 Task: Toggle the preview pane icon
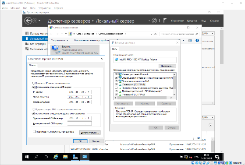pyautogui.click(x=190, y=40)
